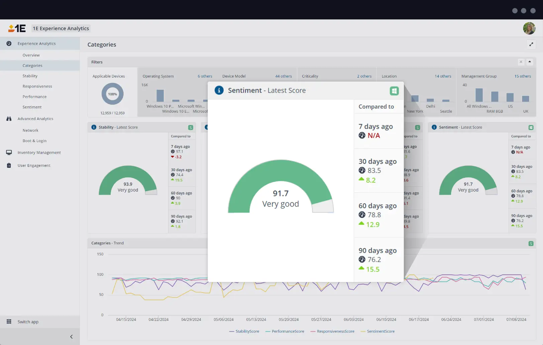Click the info icon on Stability - Latest Score
543x345 pixels.
tap(94, 127)
